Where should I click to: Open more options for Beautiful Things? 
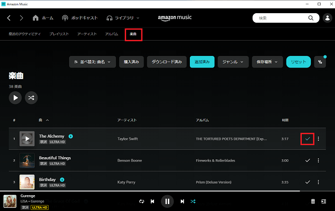click(x=318, y=160)
